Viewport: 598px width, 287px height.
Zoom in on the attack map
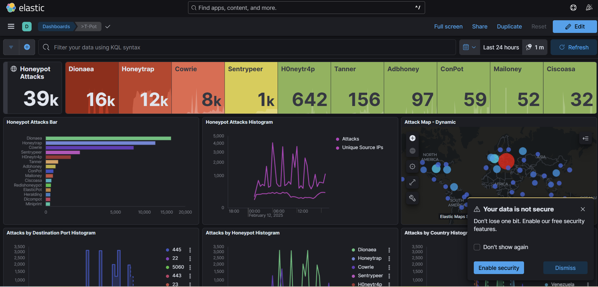[x=412, y=138]
